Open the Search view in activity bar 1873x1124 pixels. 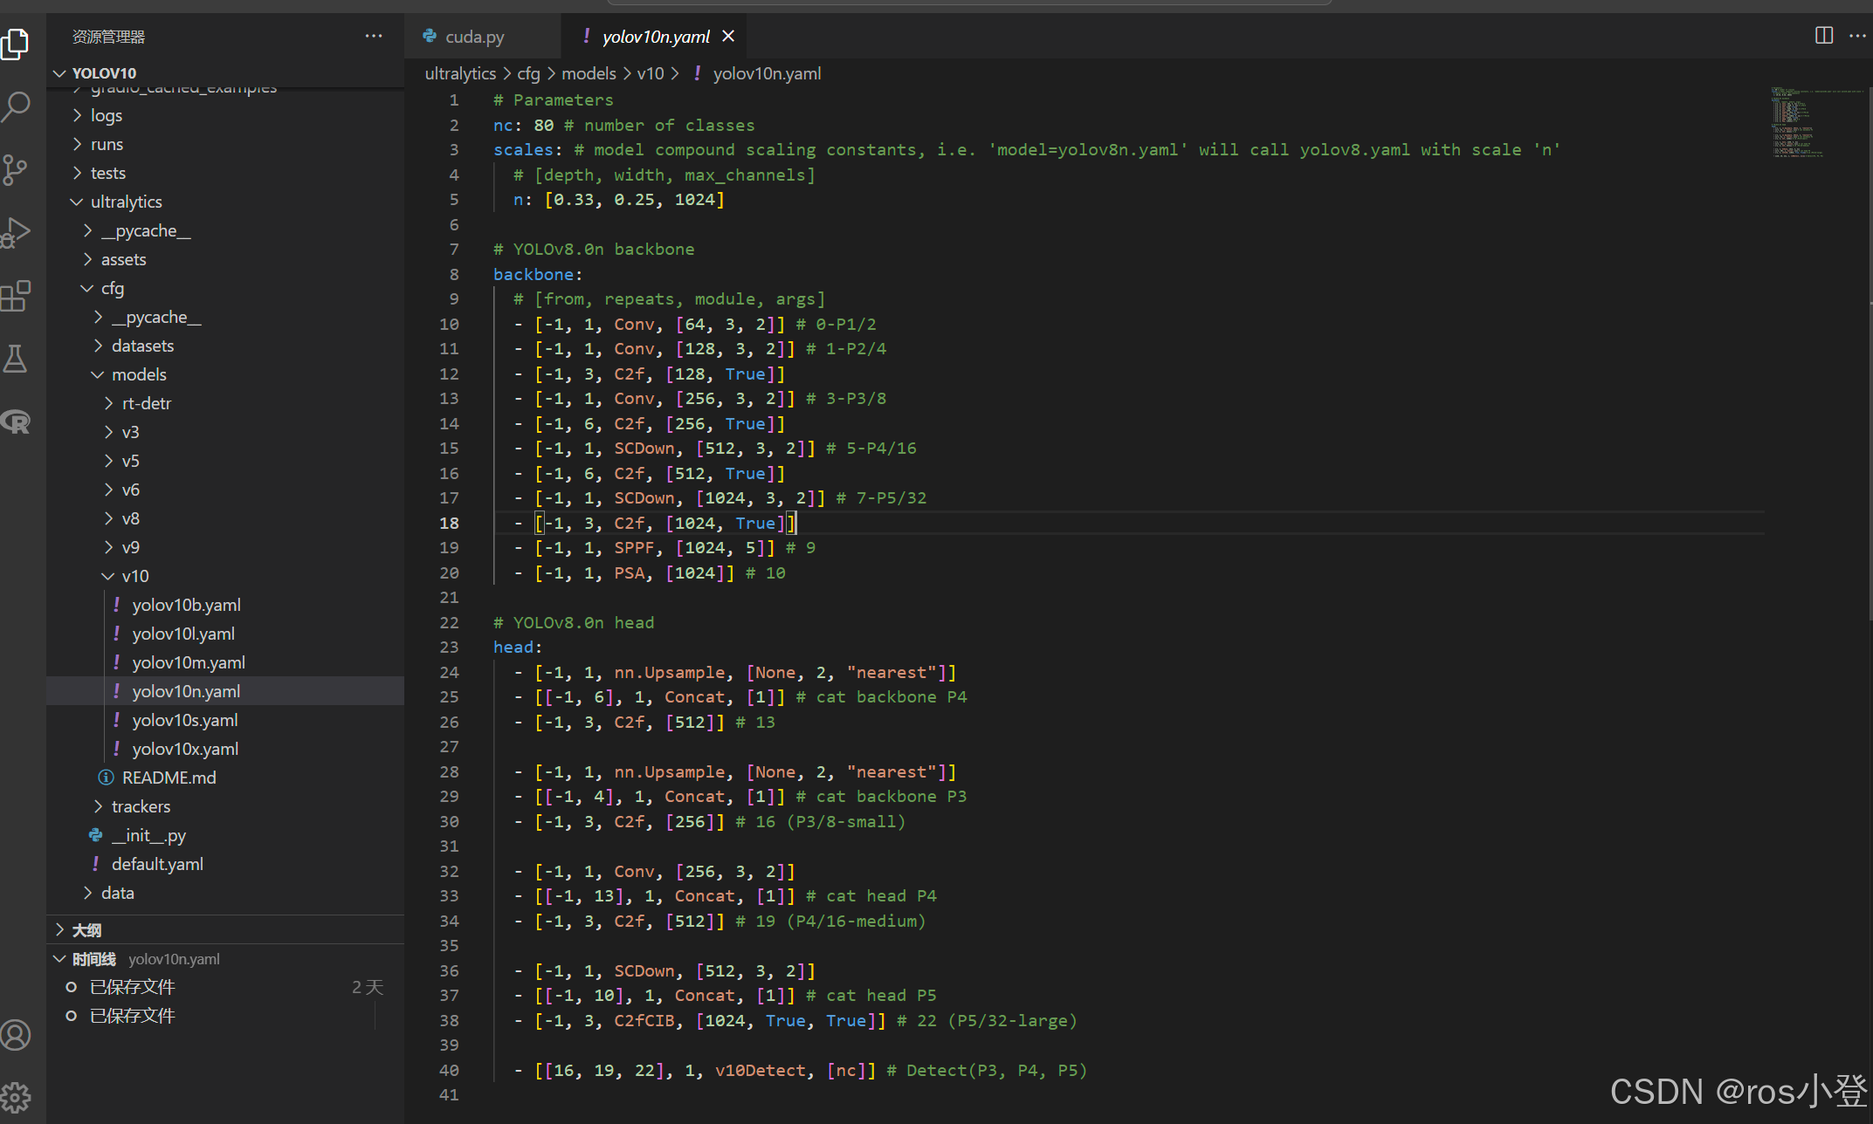point(17,106)
